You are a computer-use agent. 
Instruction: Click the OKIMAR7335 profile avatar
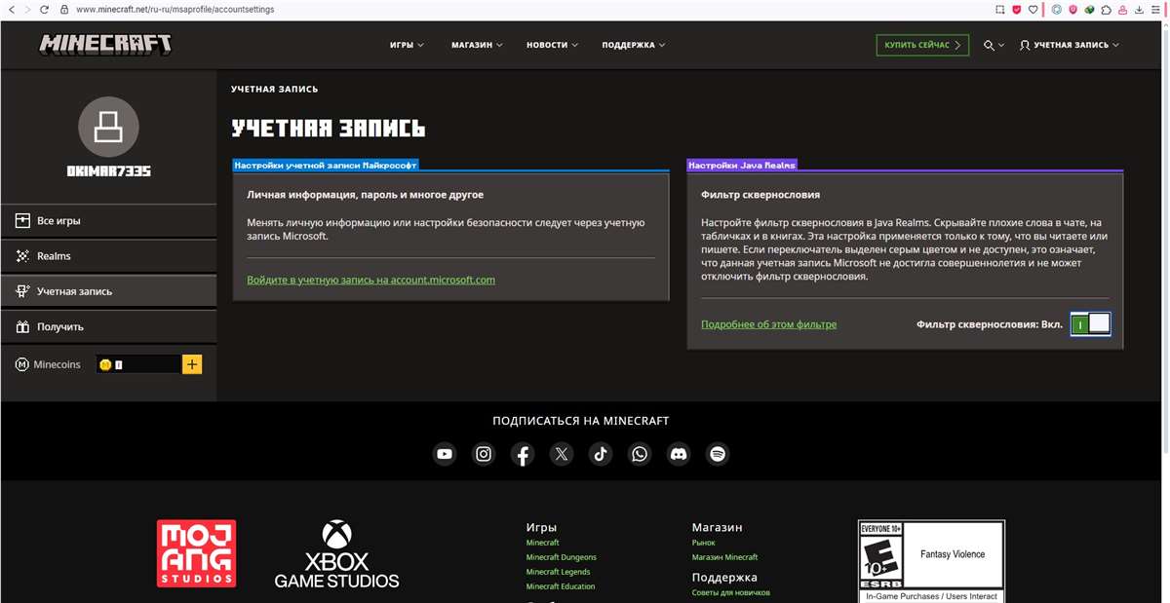click(x=108, y=127)
